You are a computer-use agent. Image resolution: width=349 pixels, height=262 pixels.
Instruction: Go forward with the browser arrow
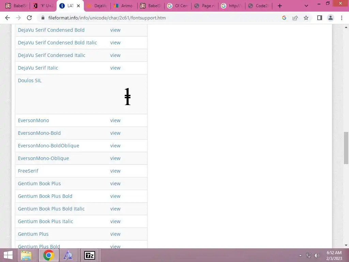(x=18, y=18)
